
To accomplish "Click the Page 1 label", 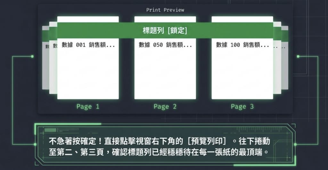I will (88, 107).
